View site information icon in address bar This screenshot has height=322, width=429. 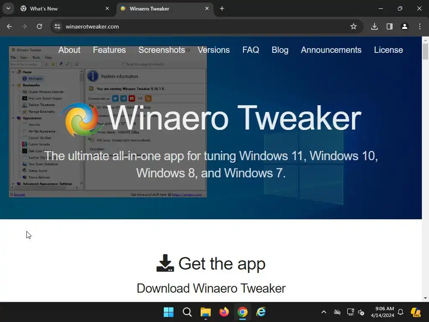57,26
